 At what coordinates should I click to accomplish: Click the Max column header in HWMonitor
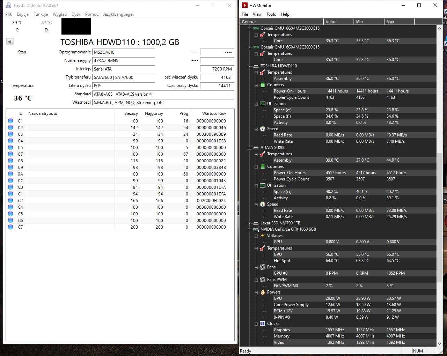(400, 22)
